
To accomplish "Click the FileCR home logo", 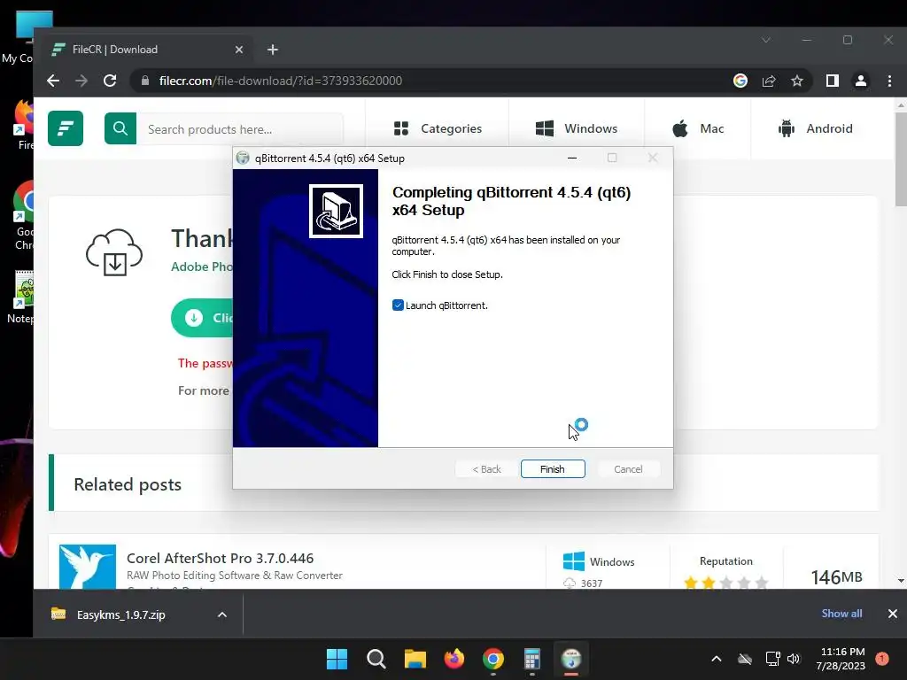I will coord(66,128).
